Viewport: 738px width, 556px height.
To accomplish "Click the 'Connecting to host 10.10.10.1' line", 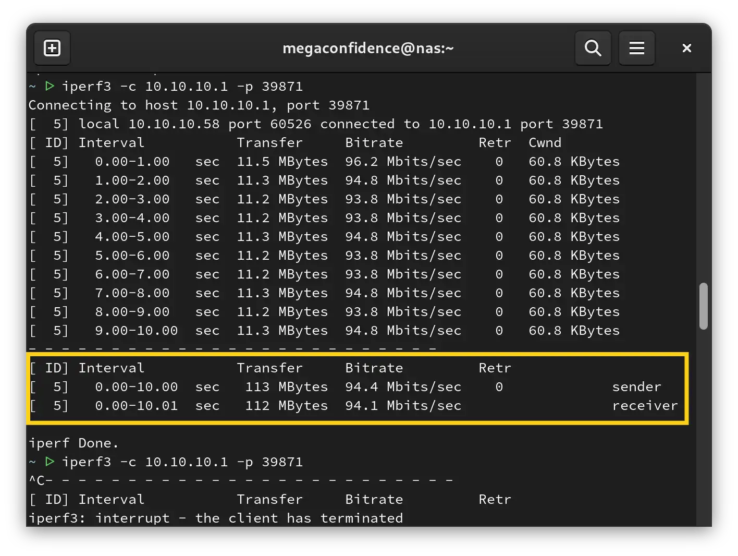I will click(x=199, y=105).
